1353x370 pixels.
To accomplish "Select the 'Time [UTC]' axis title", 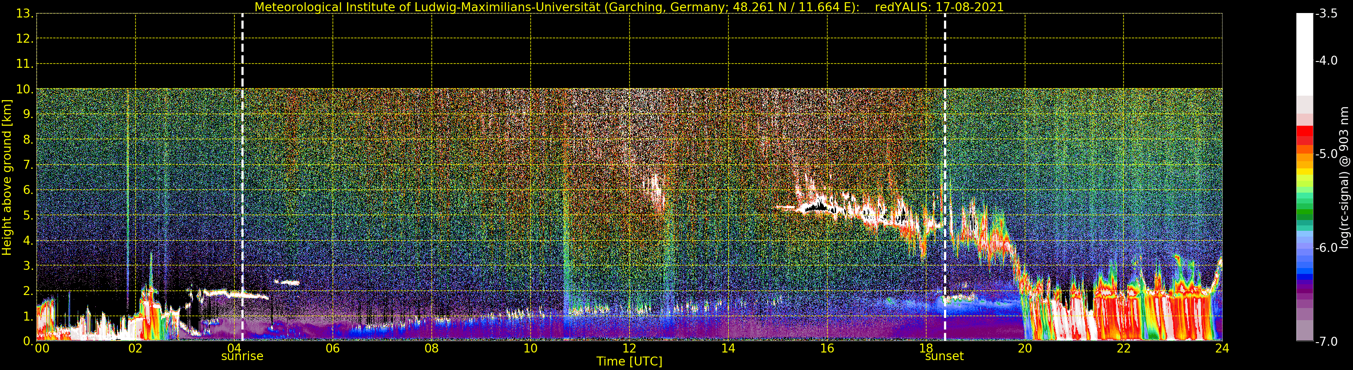I will pos(629,361).
